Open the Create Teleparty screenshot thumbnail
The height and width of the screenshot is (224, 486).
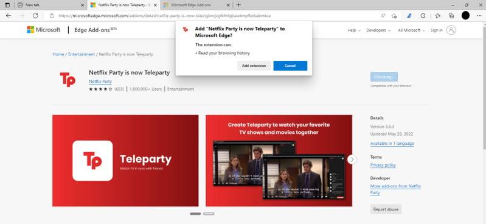point(279,161)
